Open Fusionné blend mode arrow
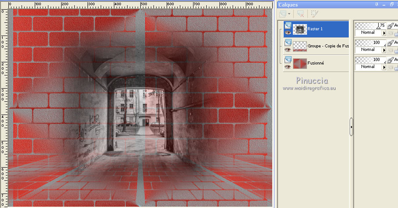Image resolution: width=398 pixels, height=208 pixels. [384, 67]
